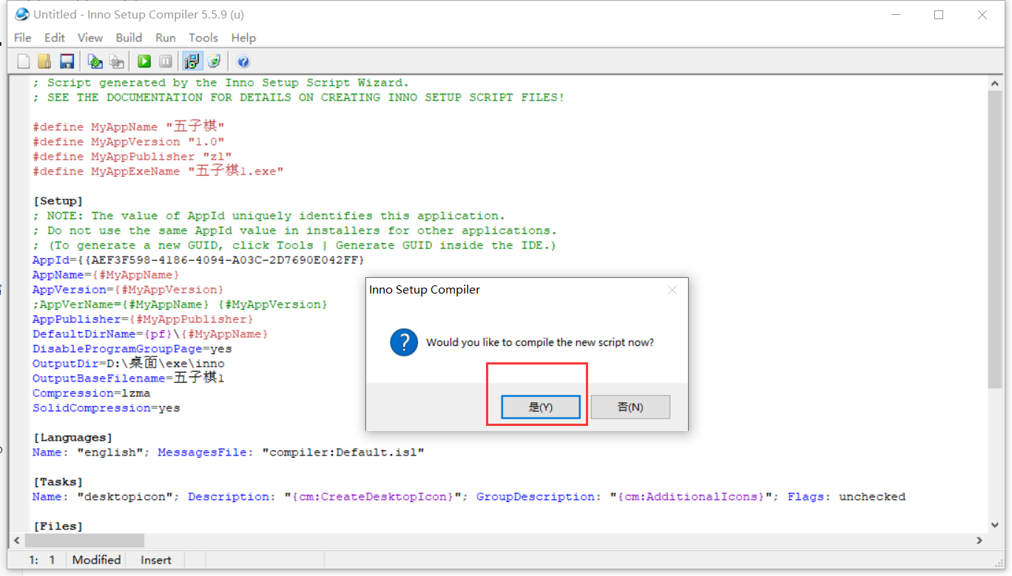Viewport: 1012px width, 576px height.
Task: Click the up arrow of the vertical scrollbar
Action: 996,83
